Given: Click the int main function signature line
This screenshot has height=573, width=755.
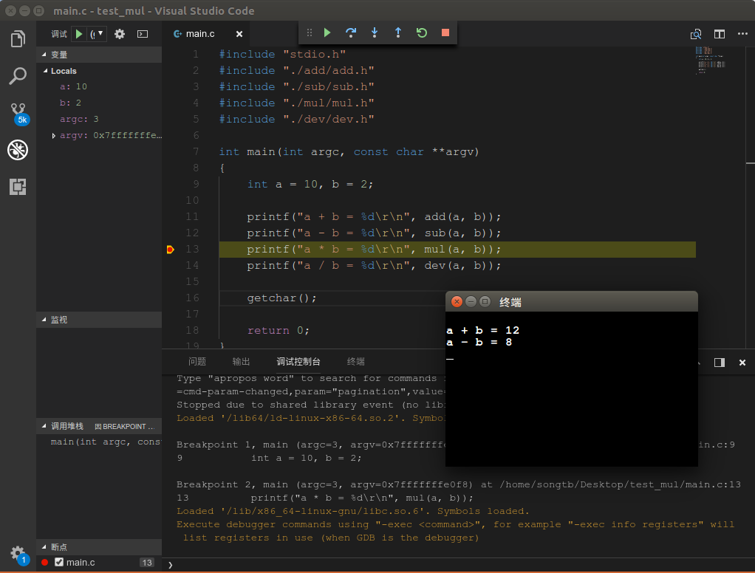Looking at the screenshot, I should (349, 152).
